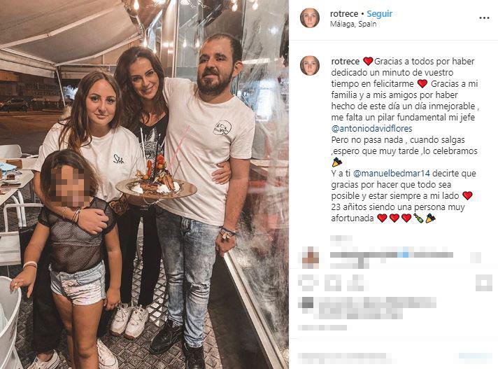Open the @antoniodavidflores mention

click(371, 128)
